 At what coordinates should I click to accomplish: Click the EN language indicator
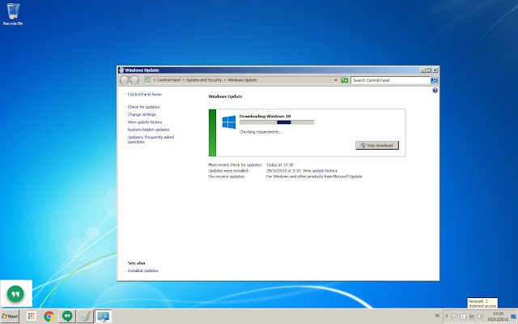(437, 316)
